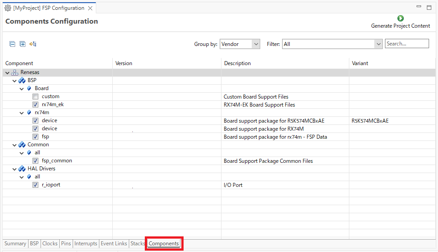This screenshot has height=252, width=438.
Task: Open the Filter All dropdown
Action: point(332,44)
